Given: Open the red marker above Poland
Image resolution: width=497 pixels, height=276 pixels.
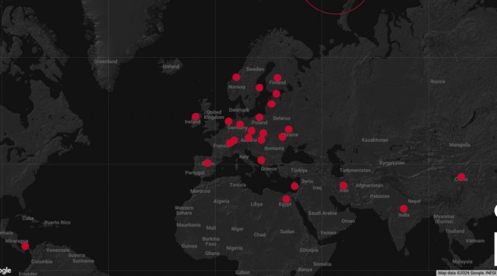Looking at the screenshot, I should 259,117.
